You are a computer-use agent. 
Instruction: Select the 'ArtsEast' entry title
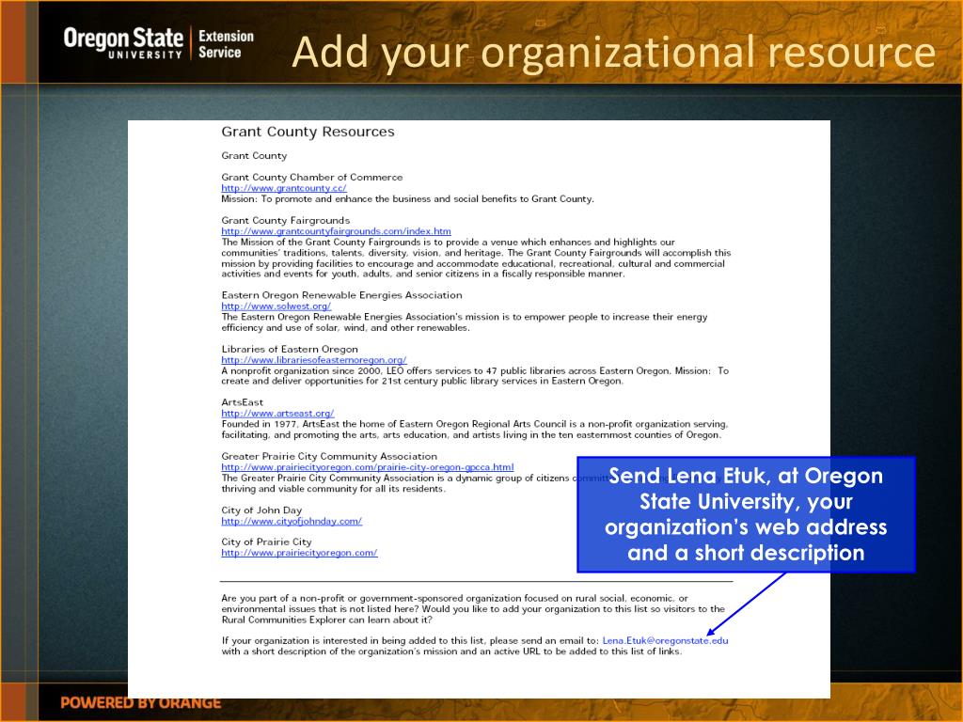pos(242,402)
